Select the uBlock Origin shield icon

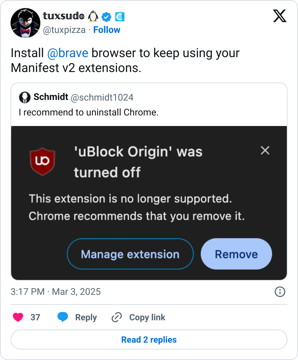tap(43, 161)
